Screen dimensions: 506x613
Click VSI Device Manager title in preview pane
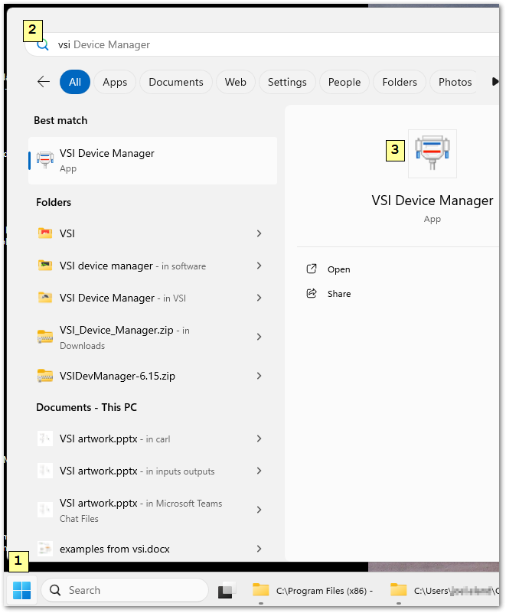tap(432, 201)
